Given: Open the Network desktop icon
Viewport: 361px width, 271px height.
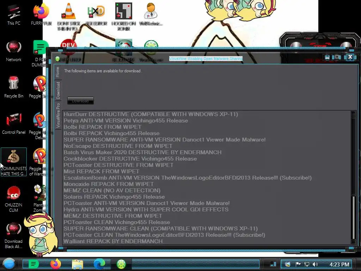Looking at the screenshot, I should [x=14, y=51].
